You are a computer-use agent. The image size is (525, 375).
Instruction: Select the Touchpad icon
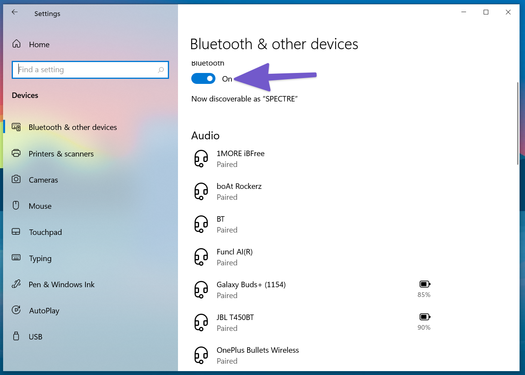16,232
